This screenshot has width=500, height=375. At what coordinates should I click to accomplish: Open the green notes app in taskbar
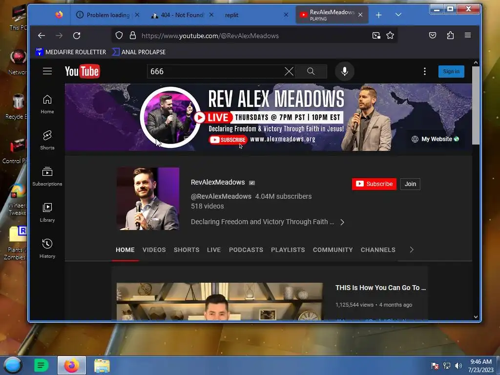point(41,365)
